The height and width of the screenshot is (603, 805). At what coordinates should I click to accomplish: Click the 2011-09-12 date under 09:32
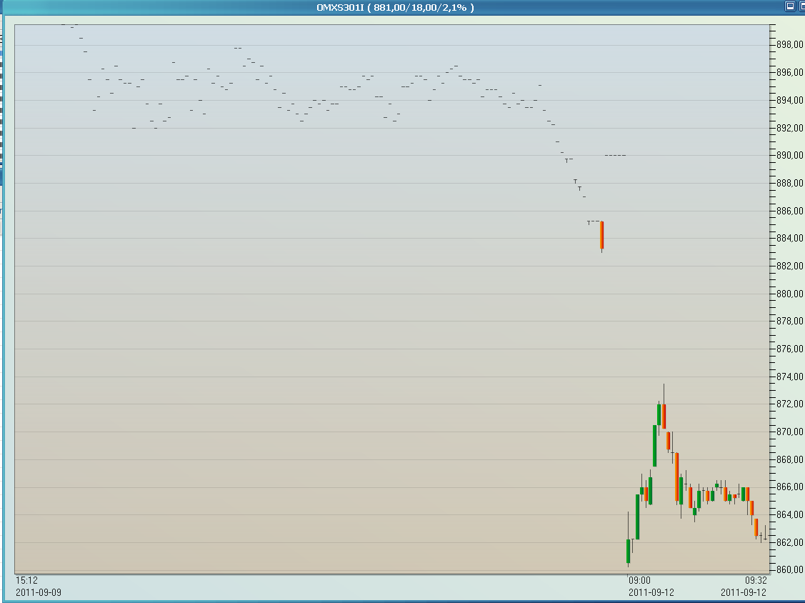[744, 592]
